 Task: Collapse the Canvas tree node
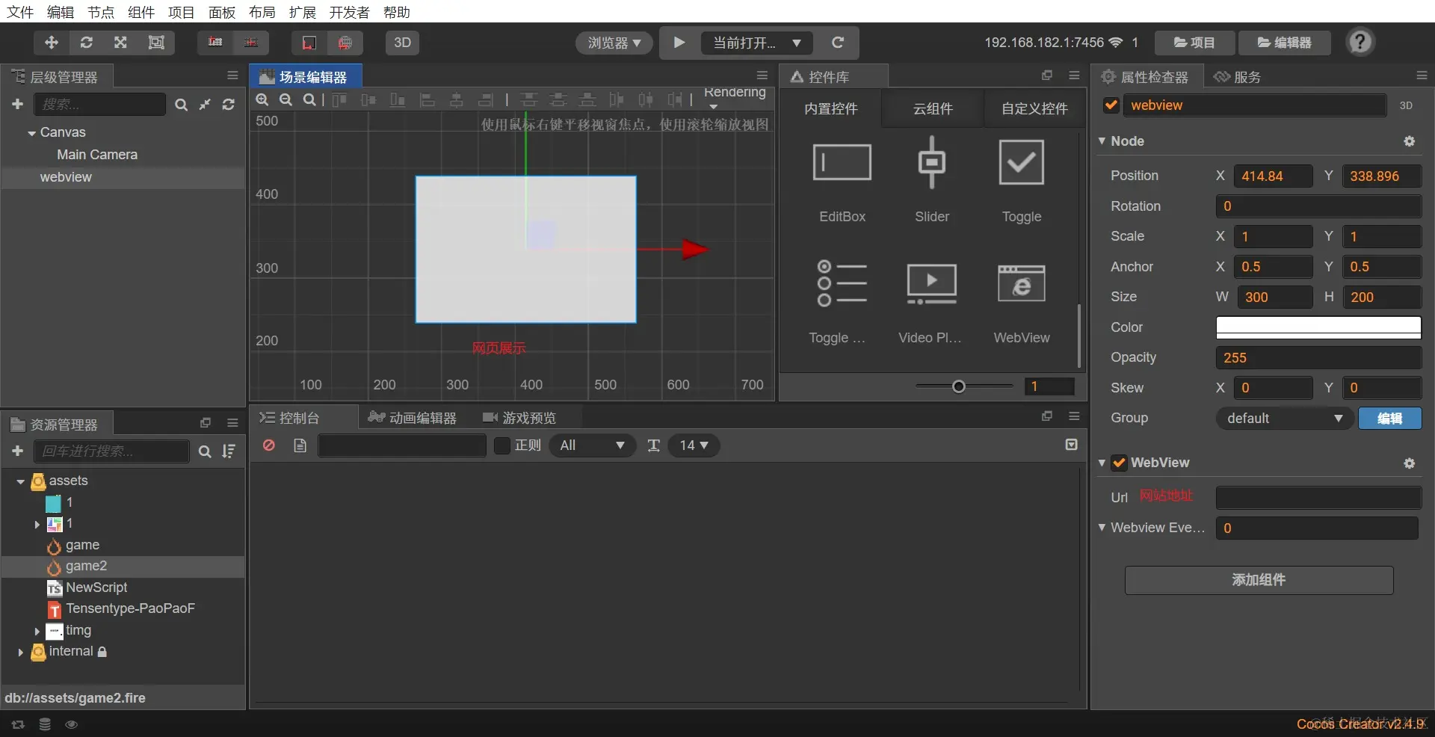31,133
